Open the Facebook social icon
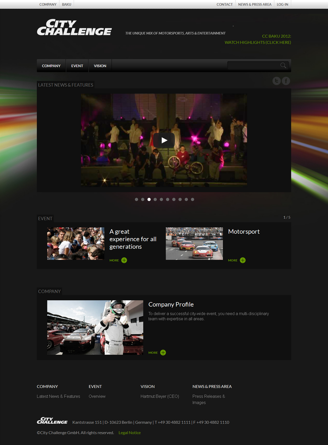 point(286,81)
